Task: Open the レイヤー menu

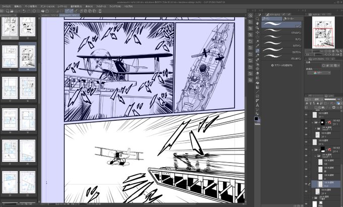Action: 62,7
